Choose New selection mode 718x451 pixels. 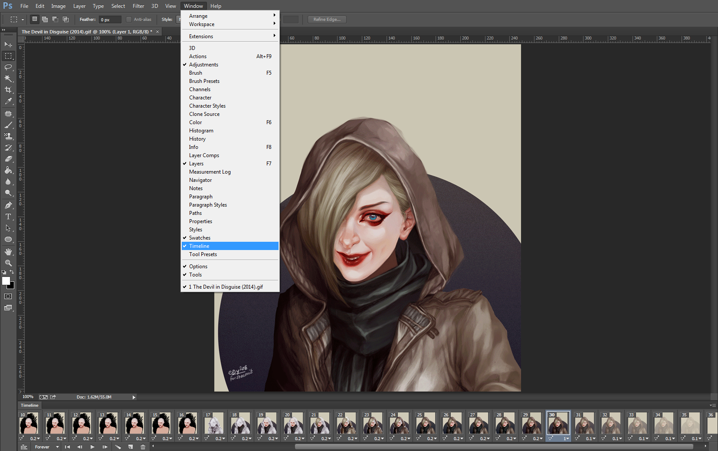(35, 19)
